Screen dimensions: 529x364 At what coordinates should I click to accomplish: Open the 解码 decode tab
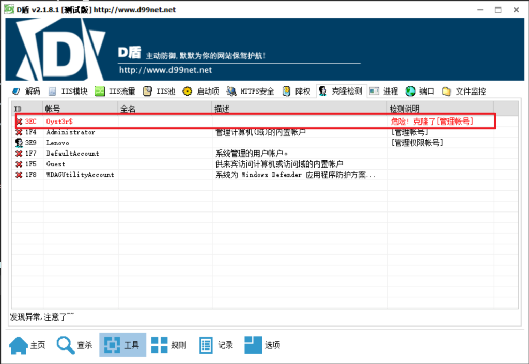point(26,92)
